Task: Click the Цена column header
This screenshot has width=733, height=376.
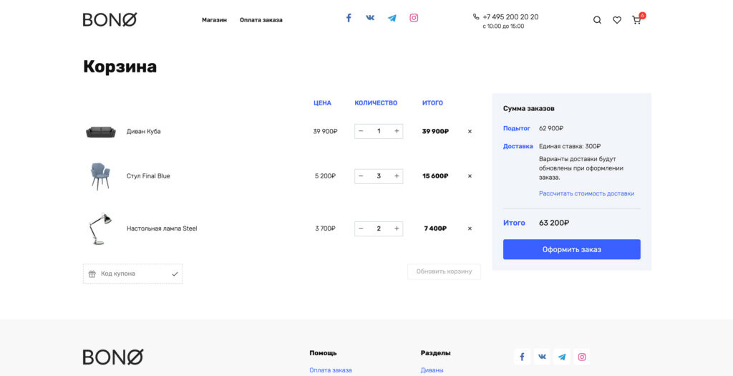Action: point(323,103)
